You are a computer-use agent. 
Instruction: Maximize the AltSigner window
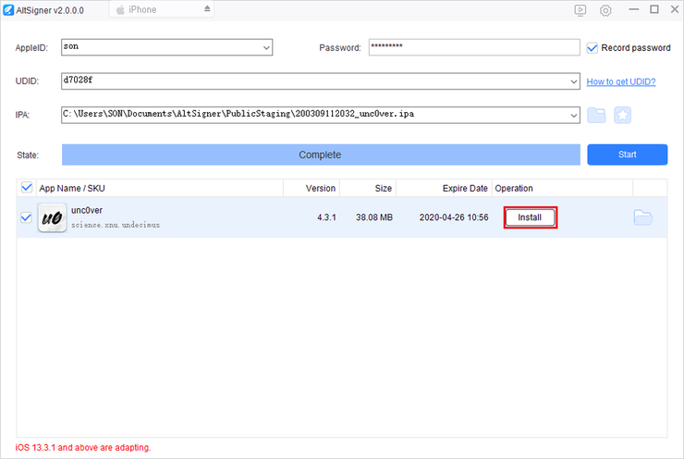point(654,9)
